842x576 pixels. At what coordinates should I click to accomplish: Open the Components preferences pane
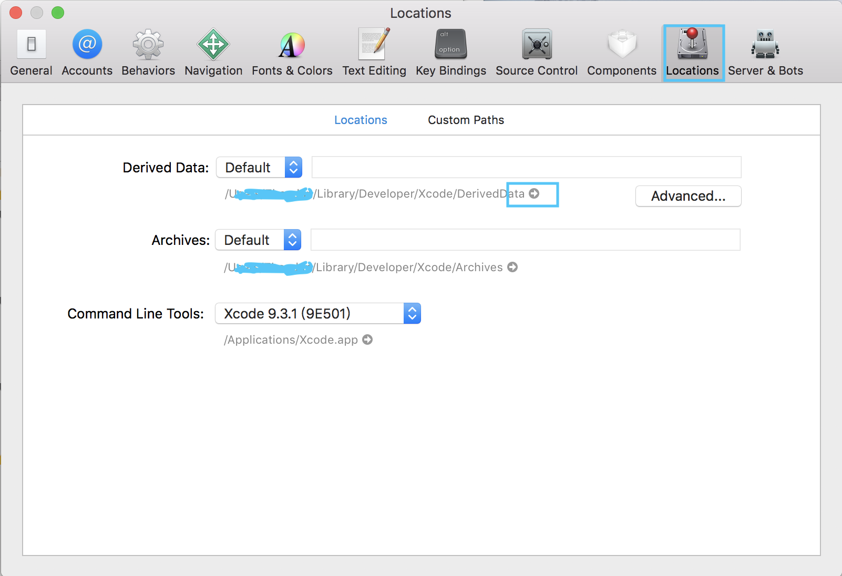click(622, 53)
